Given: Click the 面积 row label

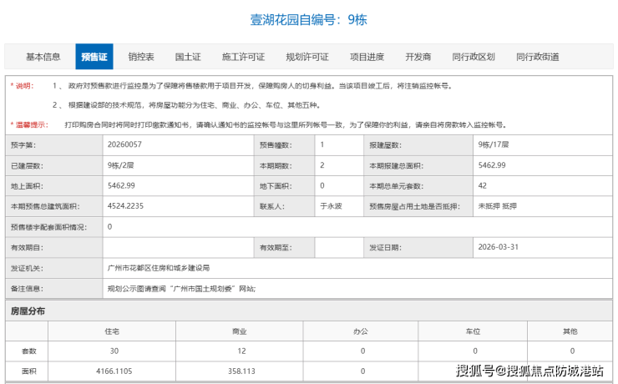Looking at the screenshot, I should coord(28,371).
